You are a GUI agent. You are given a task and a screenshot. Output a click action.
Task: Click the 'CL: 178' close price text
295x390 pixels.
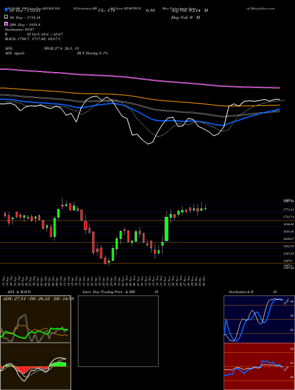(x=107, y=11)
